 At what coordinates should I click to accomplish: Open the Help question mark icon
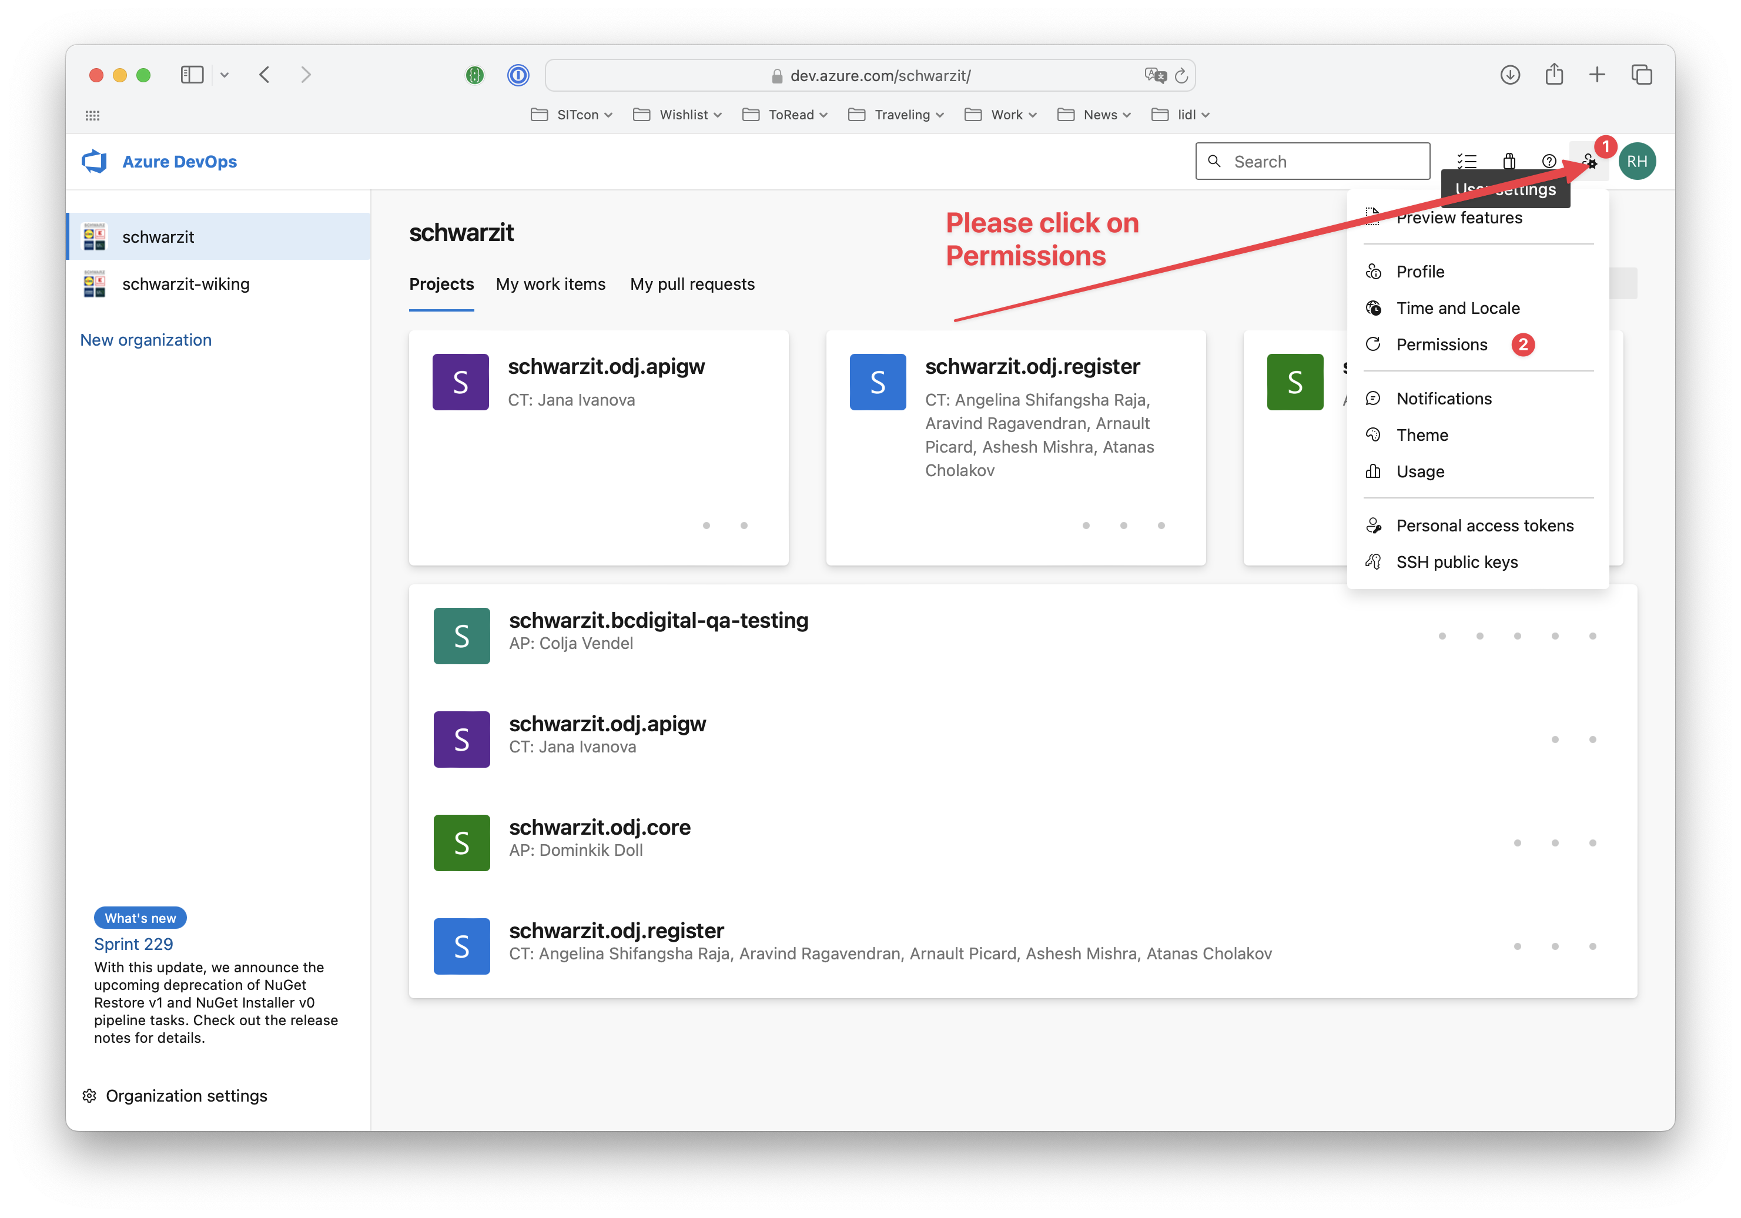click(1549, 162)
